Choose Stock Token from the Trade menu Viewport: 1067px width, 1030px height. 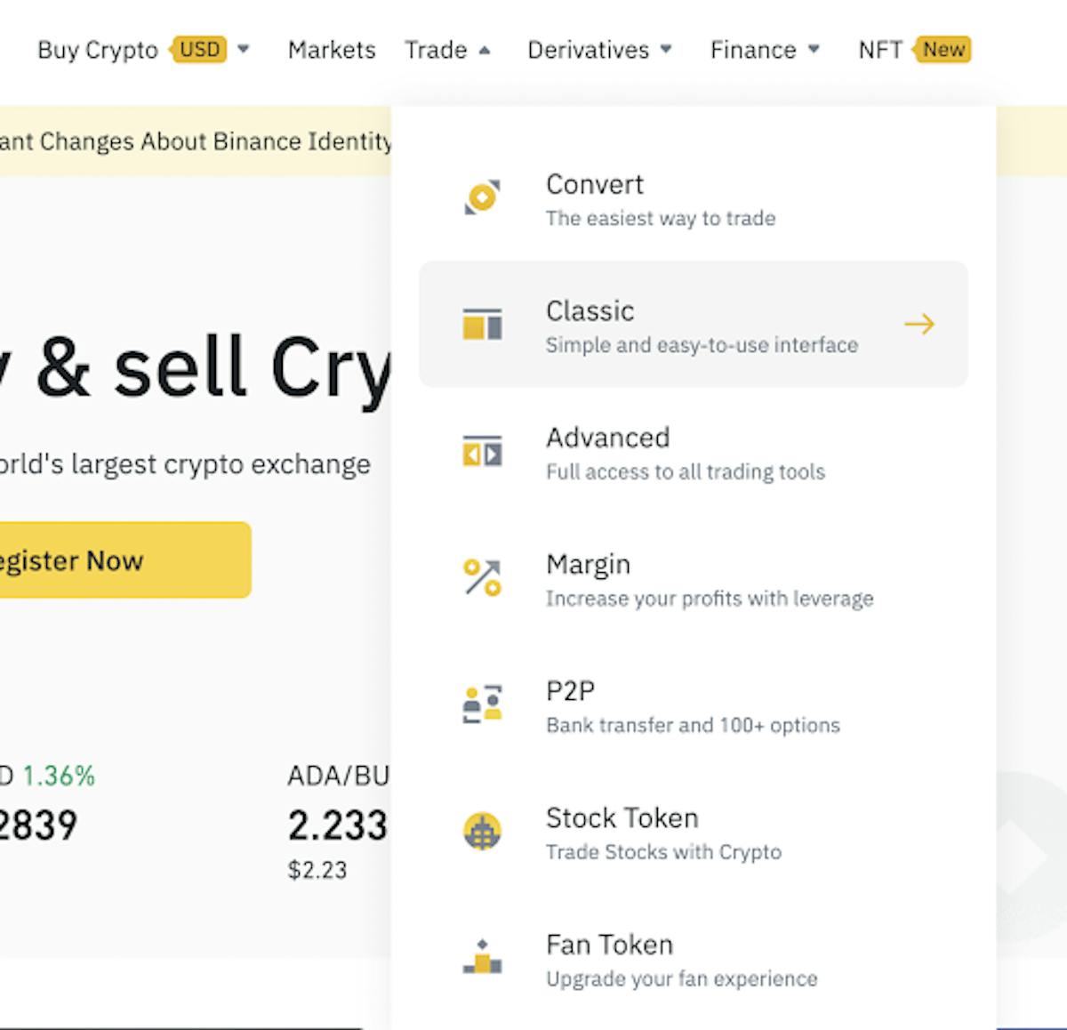[x=694, y=832]
